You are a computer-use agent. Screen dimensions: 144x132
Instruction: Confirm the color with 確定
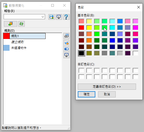point(87,94)
